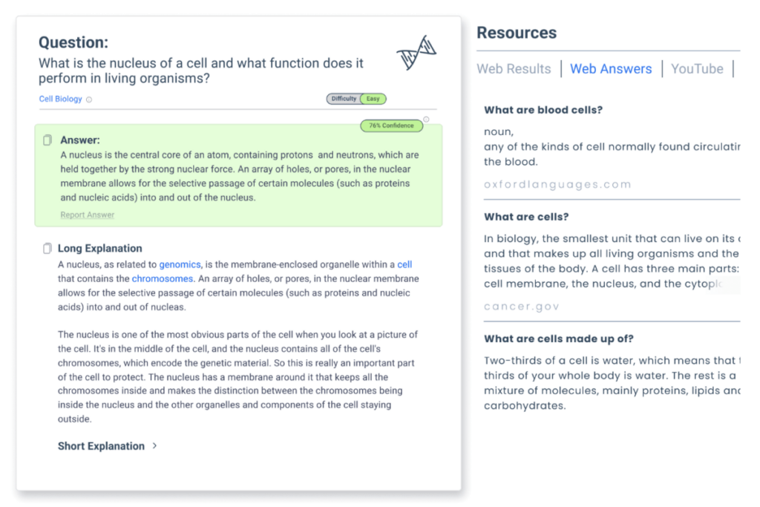
Task: Click the info icon beside Cell Biology
Action: coord(89,99)
